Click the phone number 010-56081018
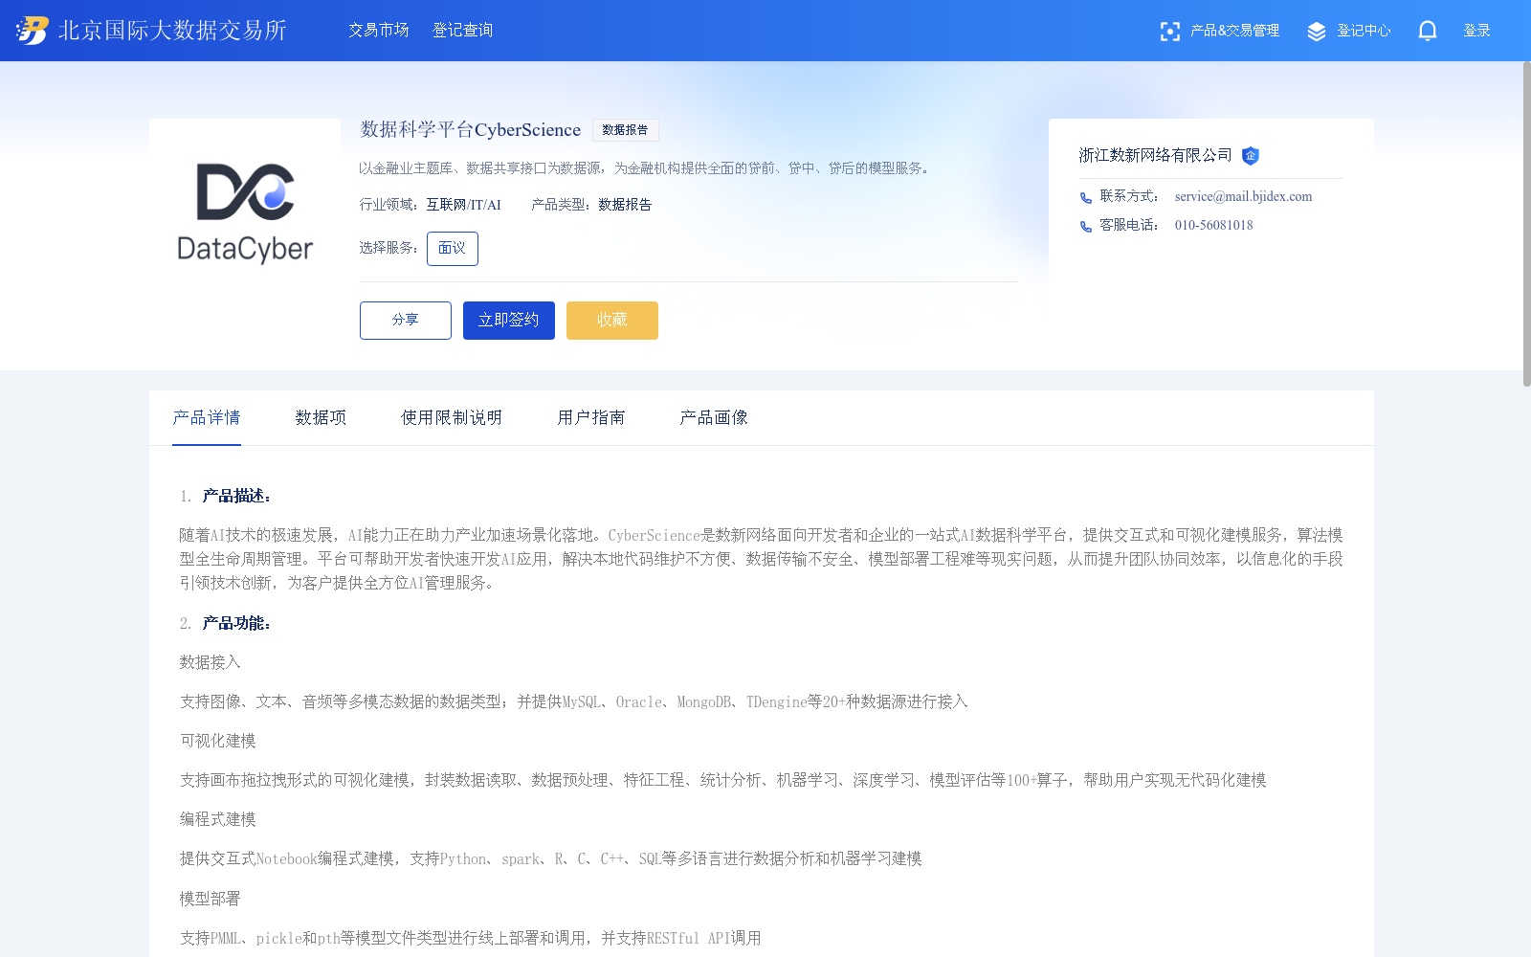The width and height of the screenshot is (1531, 957). click(1213, 226)
